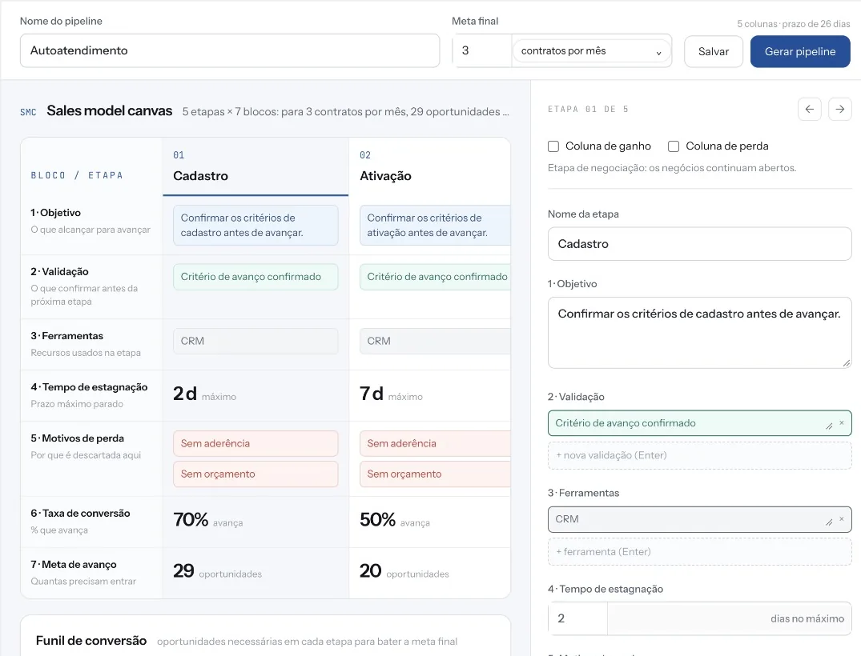Image resolution: width=861 pixels, height=656 pixels.
Task: Click Gerar pipeline button
Action: click(x=800, y=51)
